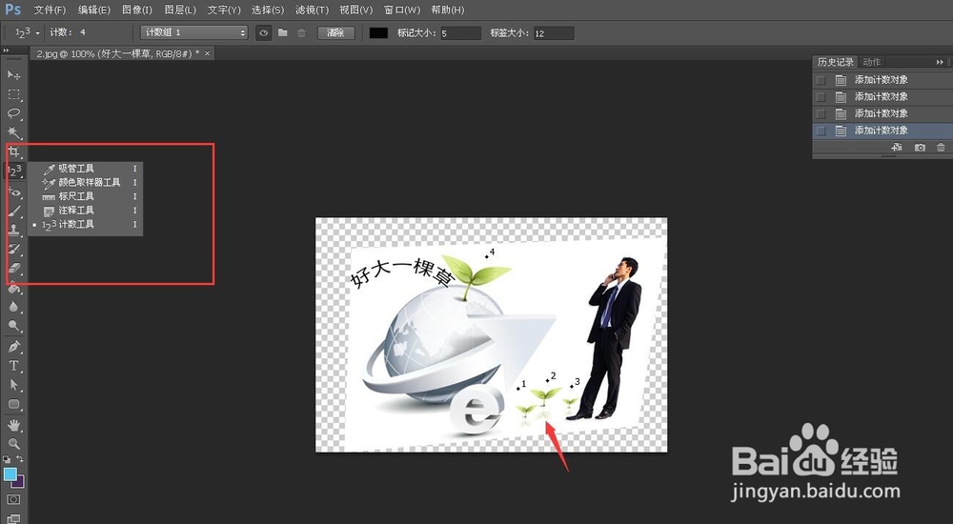Create new document from current history state

click(897, 147)
